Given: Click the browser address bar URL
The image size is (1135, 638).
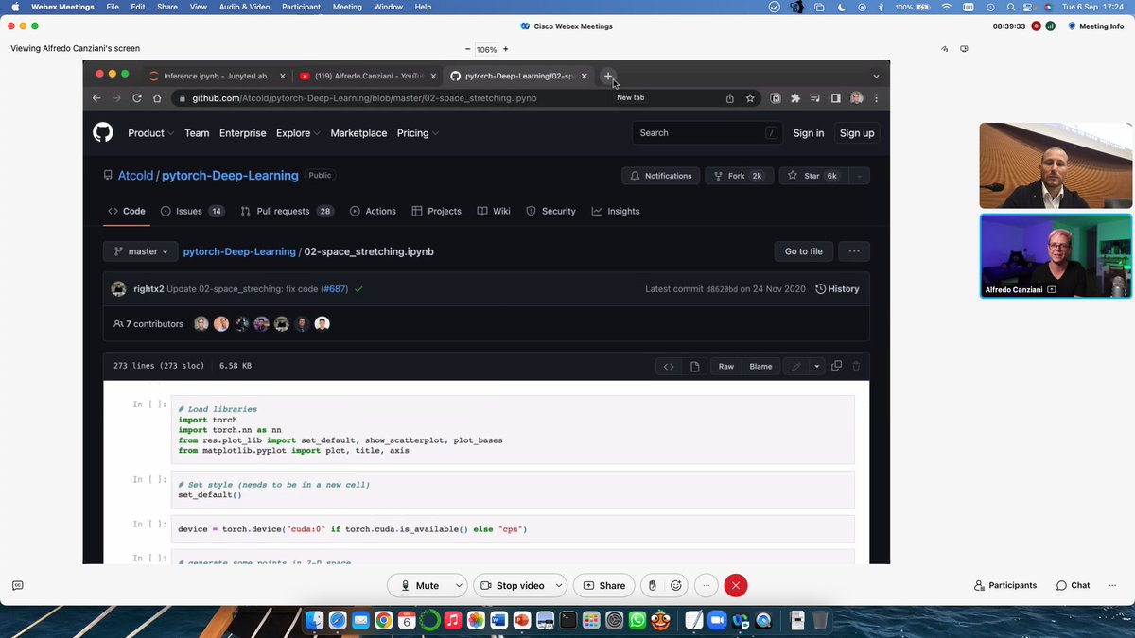Looking at the screenshot, I should 364,98.
